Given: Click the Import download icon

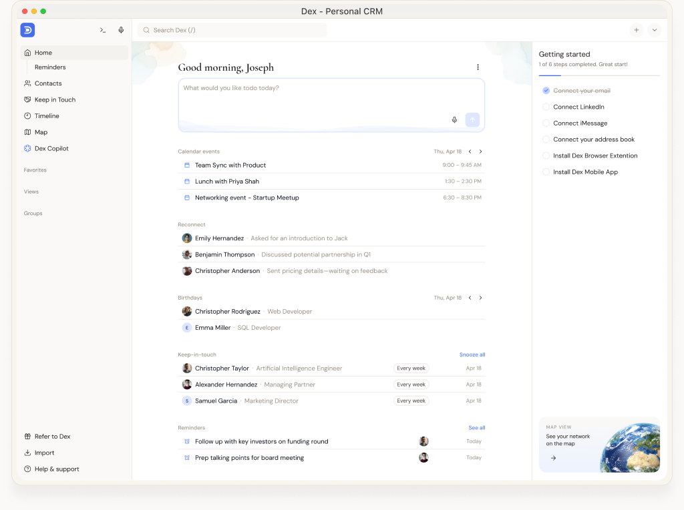Looking at the screenshot, I should tap(27, 453).
